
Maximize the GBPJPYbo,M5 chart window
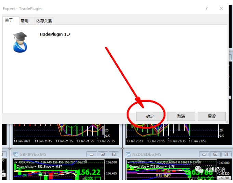(x=103, y=154)
